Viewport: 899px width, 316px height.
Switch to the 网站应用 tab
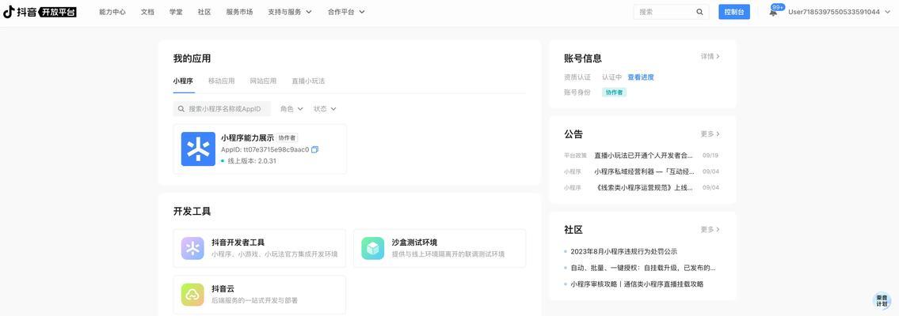coord(263,81)
